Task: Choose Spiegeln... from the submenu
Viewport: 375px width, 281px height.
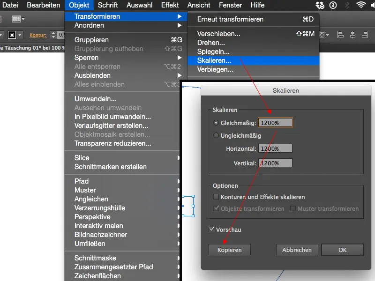Action: point(254,52)
